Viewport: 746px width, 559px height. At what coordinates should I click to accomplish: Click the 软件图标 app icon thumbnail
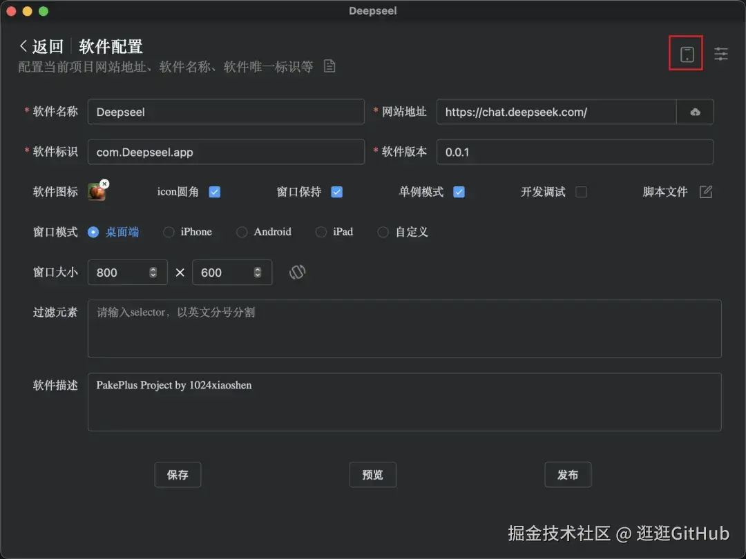tap(97, 194)
